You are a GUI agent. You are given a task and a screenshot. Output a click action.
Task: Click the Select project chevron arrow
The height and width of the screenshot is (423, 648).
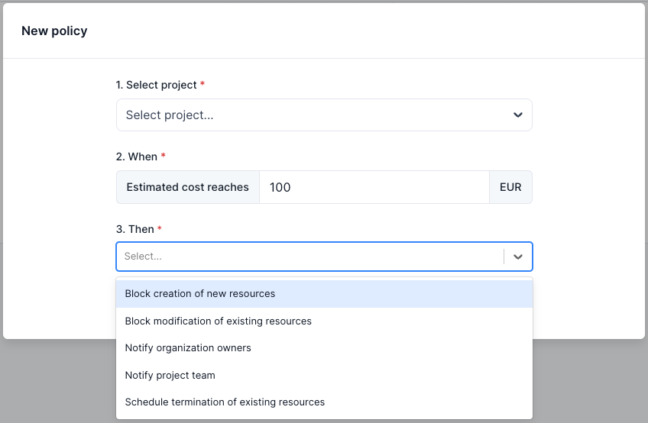517,115
